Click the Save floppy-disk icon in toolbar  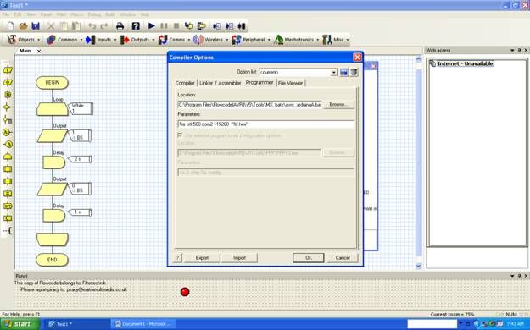click(36, 26)
